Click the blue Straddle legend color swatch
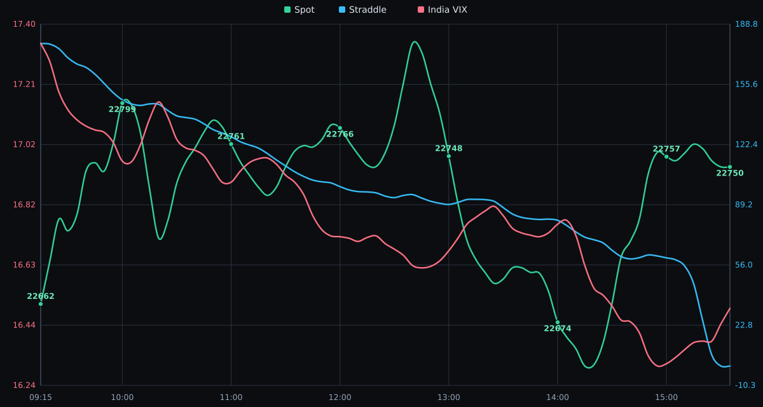763x407 pixels. pos(342,10)
